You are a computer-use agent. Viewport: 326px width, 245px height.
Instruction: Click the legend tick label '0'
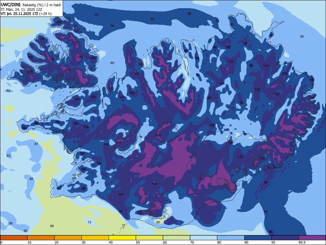click(1, 242)
